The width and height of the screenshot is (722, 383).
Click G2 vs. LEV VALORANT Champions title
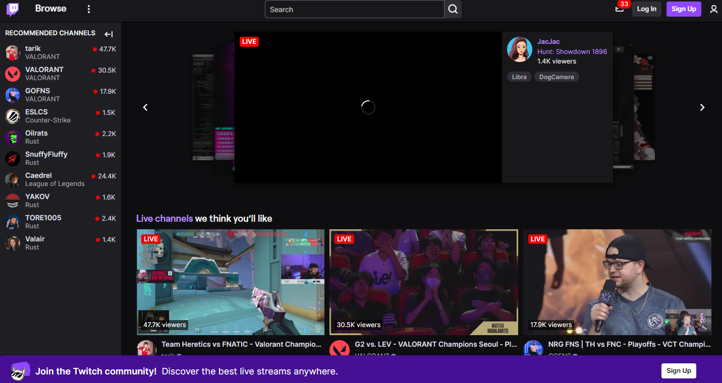pos(436,345)
